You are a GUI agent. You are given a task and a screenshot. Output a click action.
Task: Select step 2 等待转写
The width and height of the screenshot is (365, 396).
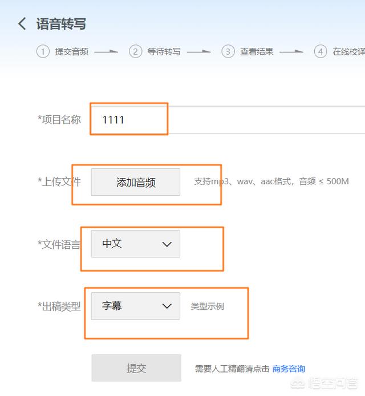pyautogui.click(x=155, y=51)
